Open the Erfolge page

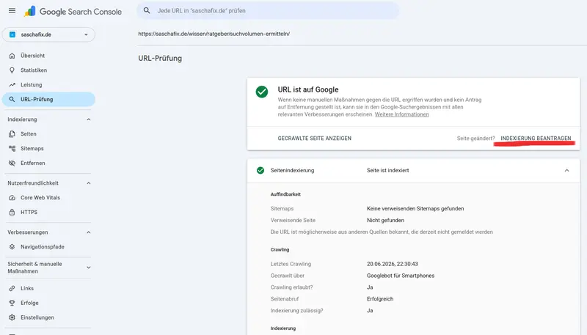[x=48, y=303]
